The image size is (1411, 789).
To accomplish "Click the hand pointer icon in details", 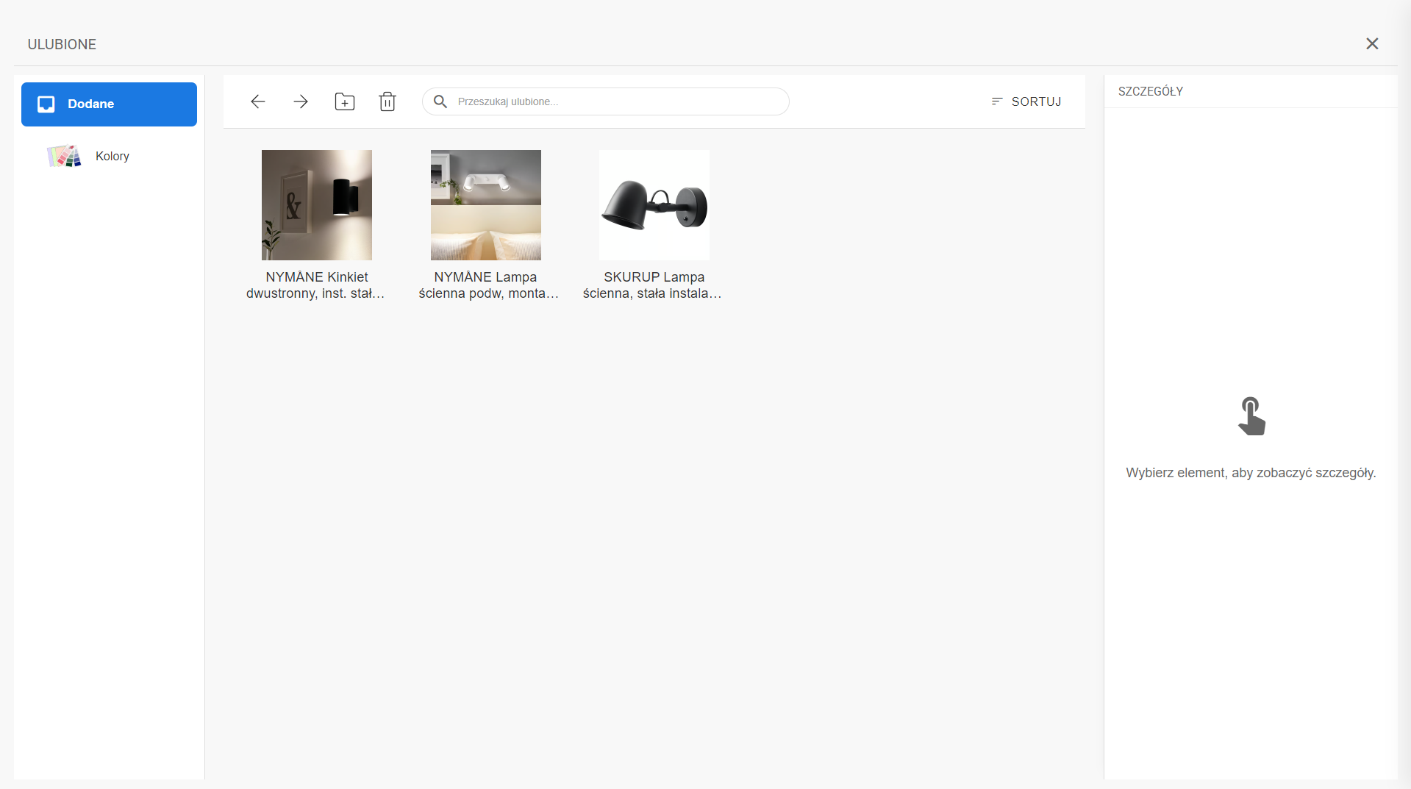I will pos(1251,416).
